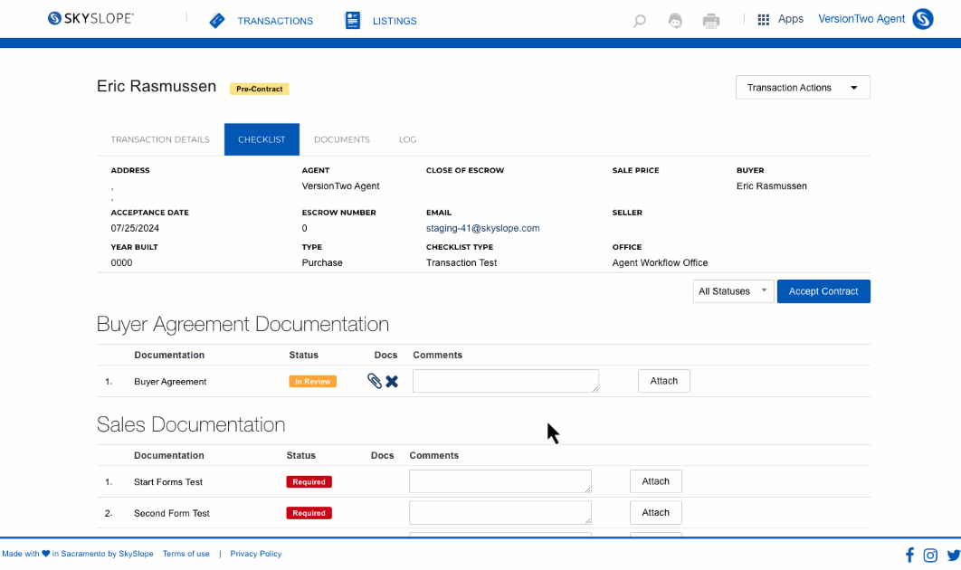Screen dimensions: 961x570
Task: Open SkySlope Instagram icon
Action: click(x=929, y=556)
